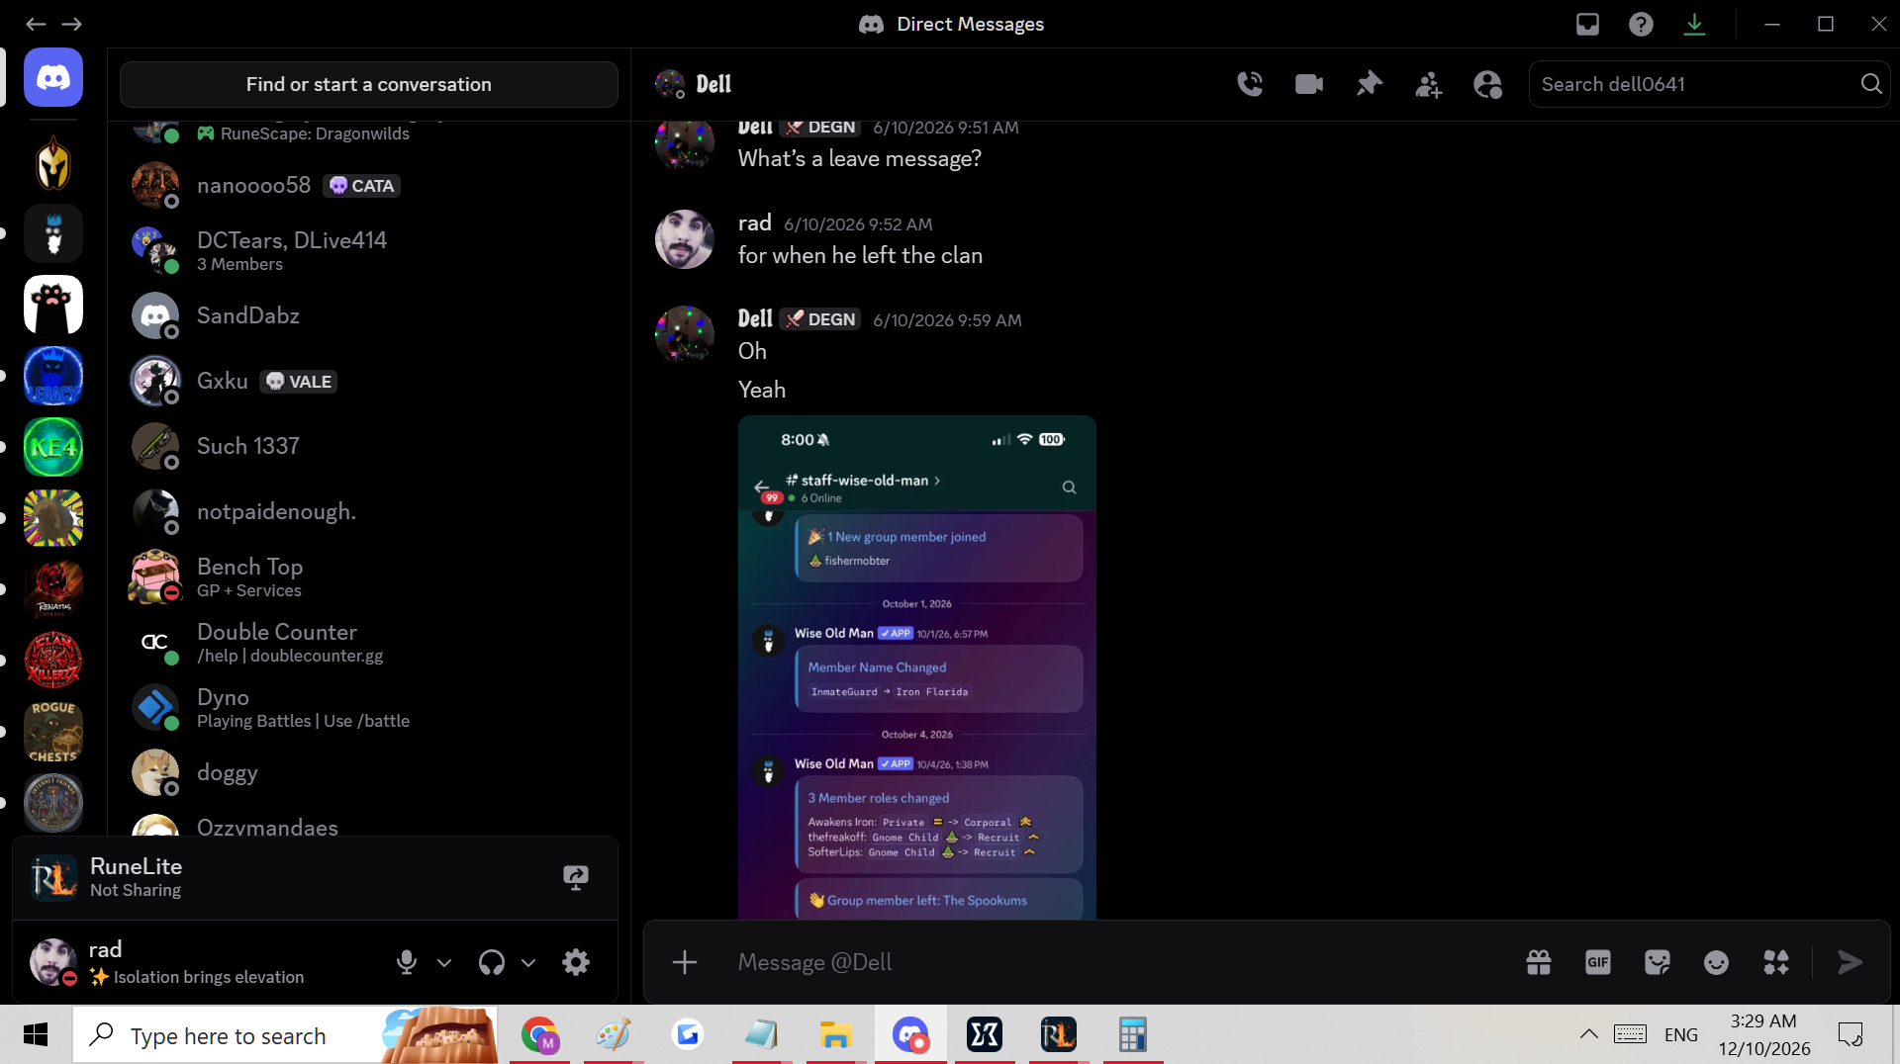1900x1064 pixels.
Task: Click the Search dell0641 field
Action: click(x=1709, y=84)
